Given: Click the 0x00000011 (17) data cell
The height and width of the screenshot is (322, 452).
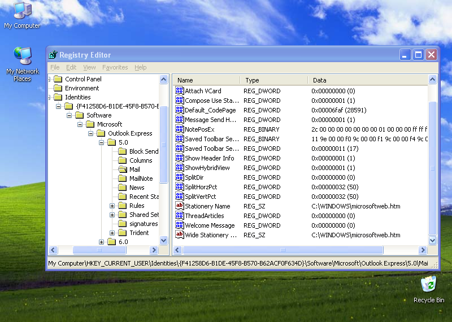Looking at the screenshot, I should pyautogui.click(x=335, y=149).
